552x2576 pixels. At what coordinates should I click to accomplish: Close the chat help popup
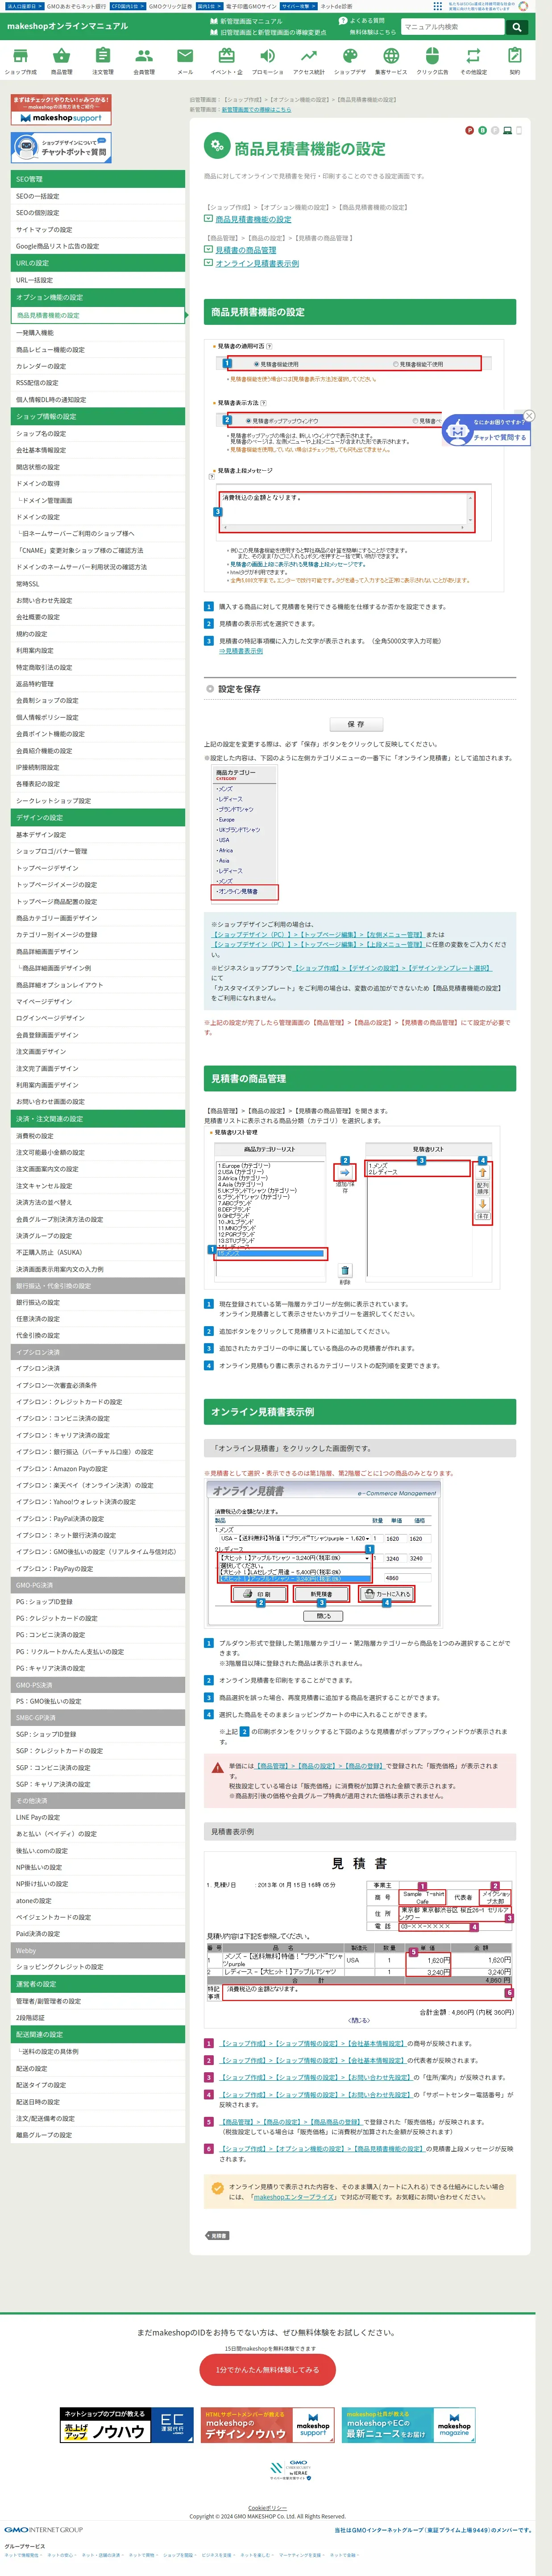[x=529, y=415]
